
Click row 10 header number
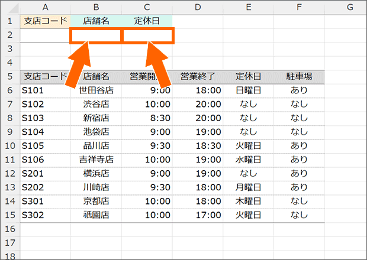[10, 145]
